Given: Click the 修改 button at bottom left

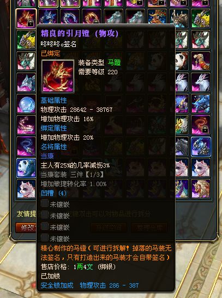Looking at the screenshot, I should pos(26,228).
